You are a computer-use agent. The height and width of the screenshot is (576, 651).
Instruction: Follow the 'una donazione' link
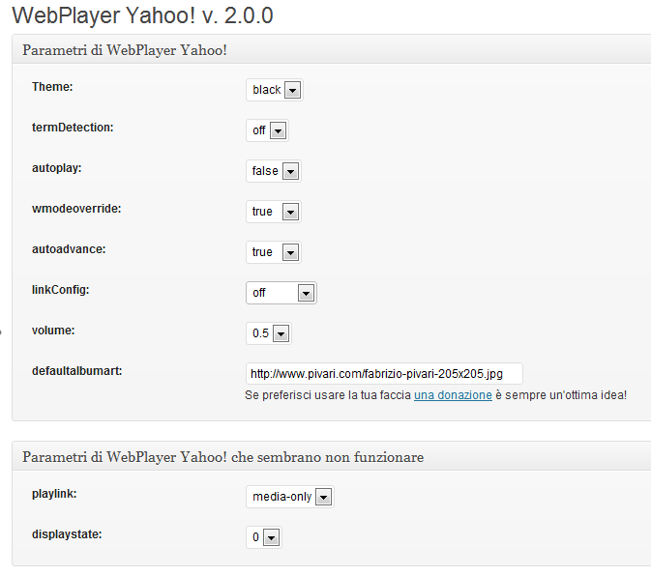click(453, 395)
